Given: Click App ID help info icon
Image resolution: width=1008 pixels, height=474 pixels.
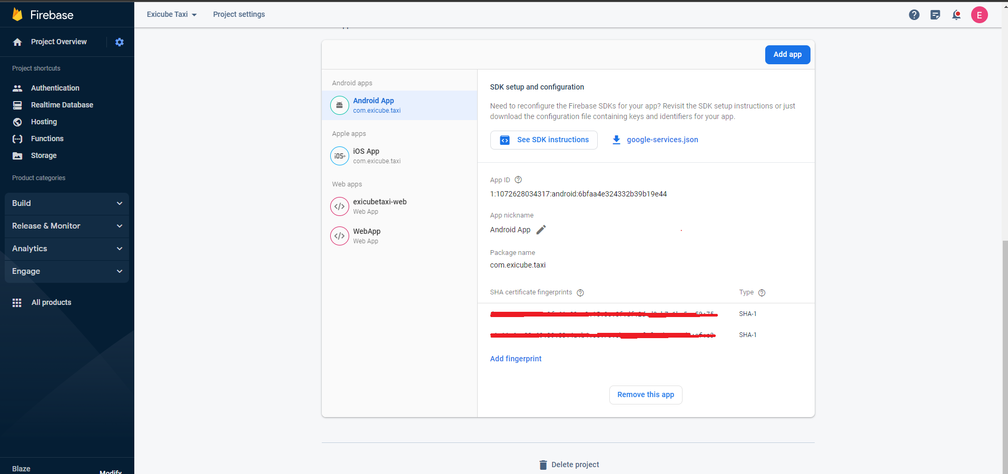Looking at the screenshot, I should pos(518,180).
